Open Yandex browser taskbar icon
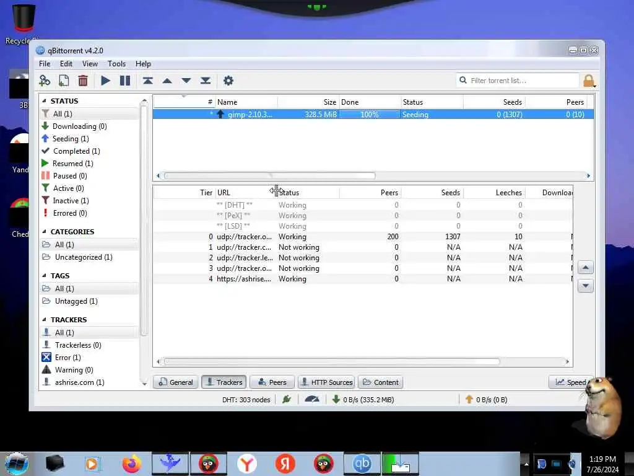The height and width of the screenshot is (476, 634). (246, 464)
